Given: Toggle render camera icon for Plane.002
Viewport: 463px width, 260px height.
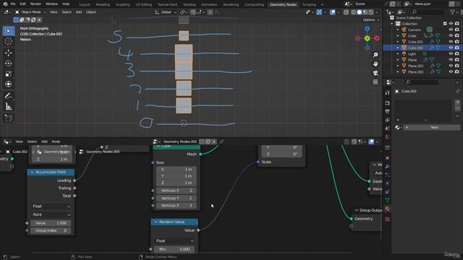Looking at the screenshot, I should tap(457, 71).
